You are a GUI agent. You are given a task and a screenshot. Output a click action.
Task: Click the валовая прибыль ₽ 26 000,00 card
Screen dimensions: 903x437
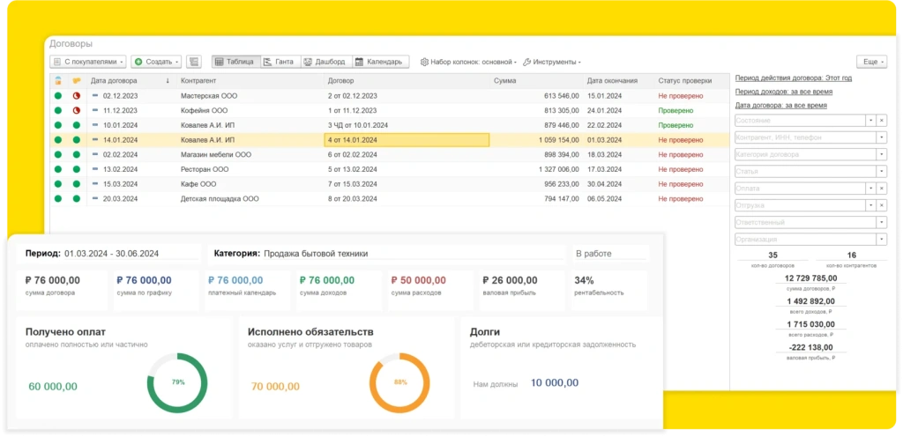point(522,291)
